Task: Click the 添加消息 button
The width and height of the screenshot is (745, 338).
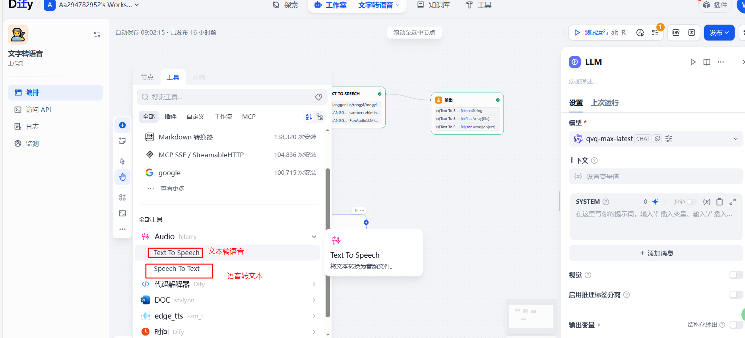Action: coord(656,253)
